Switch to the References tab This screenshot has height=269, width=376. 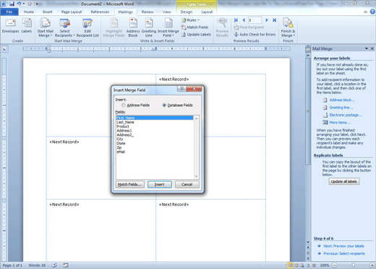100,12
